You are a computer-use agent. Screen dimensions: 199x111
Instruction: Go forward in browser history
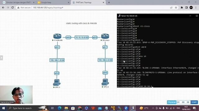[8, 7]
